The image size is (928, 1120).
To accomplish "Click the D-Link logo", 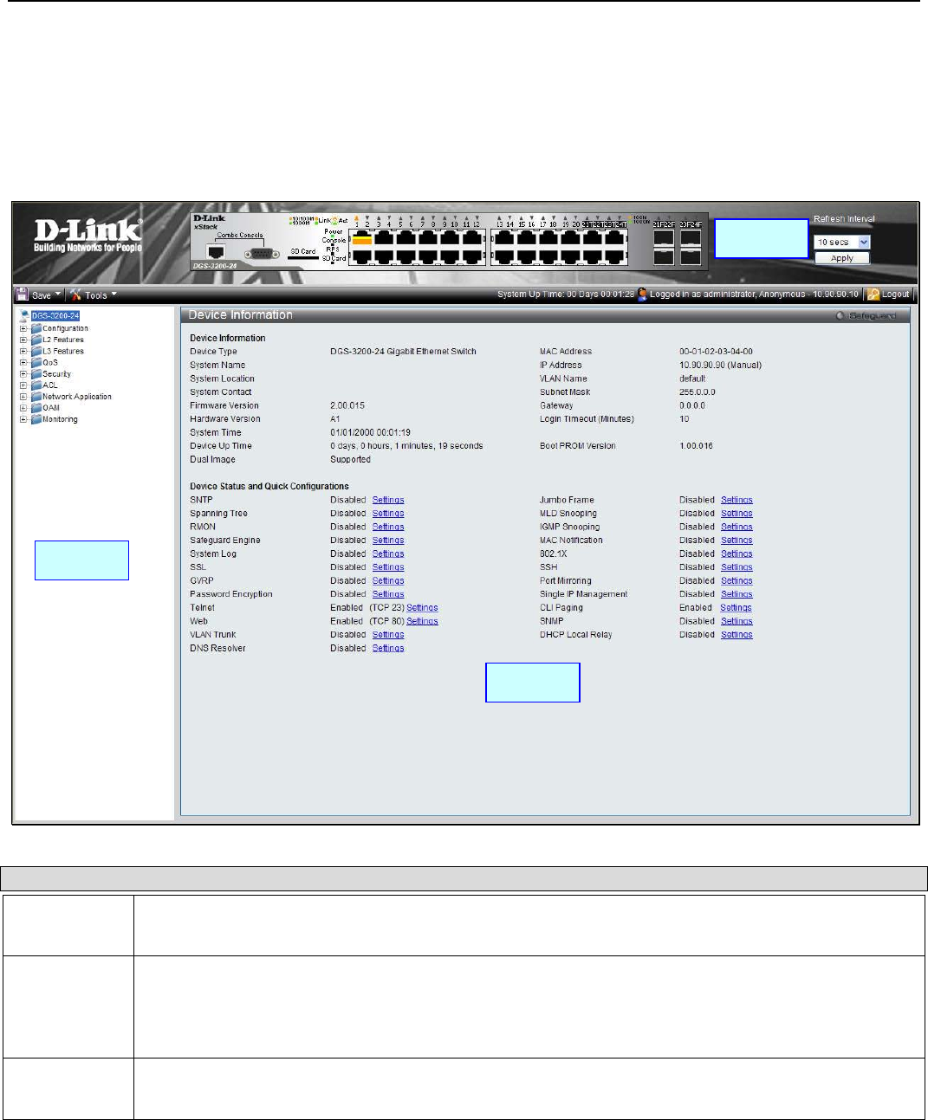I will pos(88,235).
